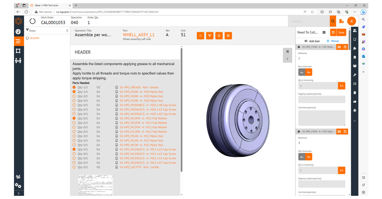Image resolution: width=382 pixels, height=199 pixels.
Task: Collapse the Steps panel with its chevron
Action: click(67, 30)
